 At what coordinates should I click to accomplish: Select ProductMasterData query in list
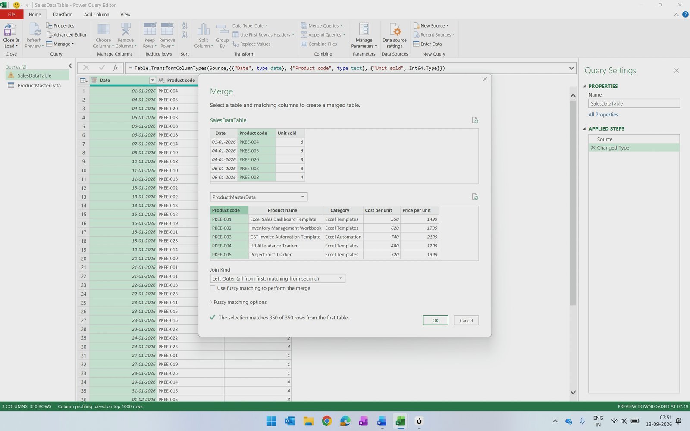tap(38, 85)
